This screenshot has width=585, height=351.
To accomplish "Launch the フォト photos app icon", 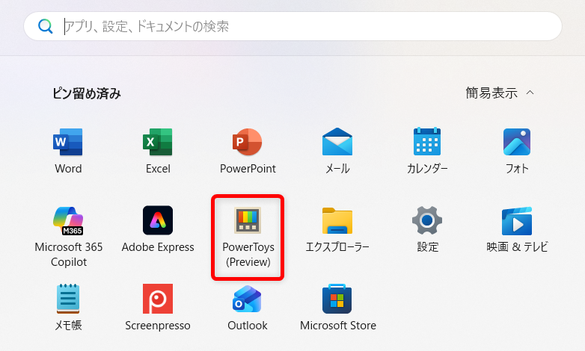I will click(517, 142).
